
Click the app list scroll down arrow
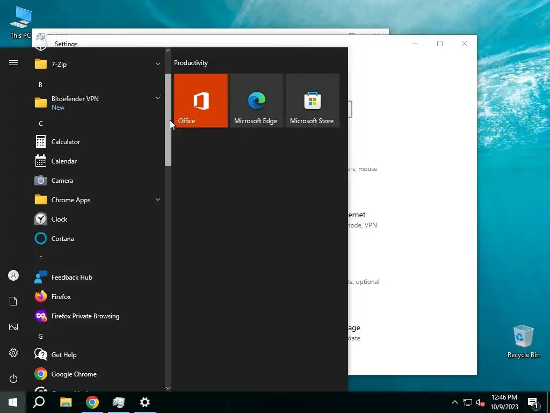tap(168, 388)
